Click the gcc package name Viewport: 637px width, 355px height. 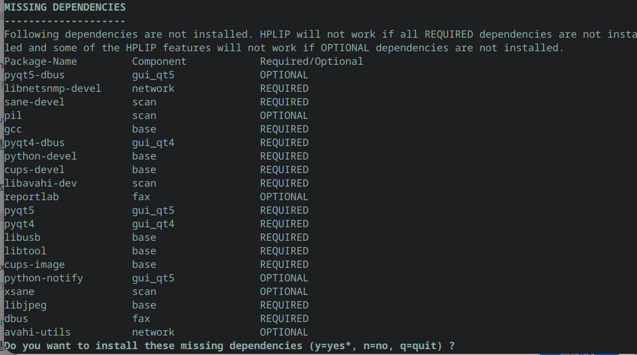click(x=13, y=129)
